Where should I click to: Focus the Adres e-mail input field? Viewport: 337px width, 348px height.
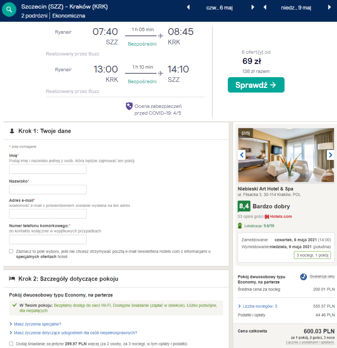(48, 214)
